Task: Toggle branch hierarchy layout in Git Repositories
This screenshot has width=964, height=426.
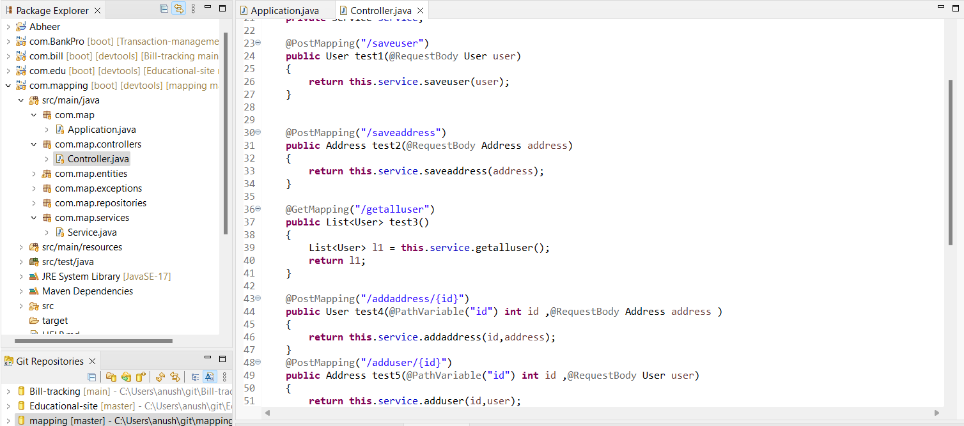Action: 194,377
